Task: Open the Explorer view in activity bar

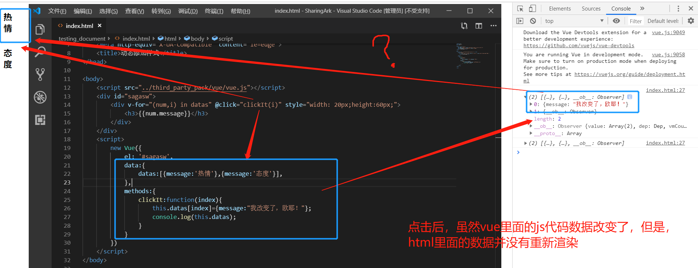Action: click(x=40, y=29)
